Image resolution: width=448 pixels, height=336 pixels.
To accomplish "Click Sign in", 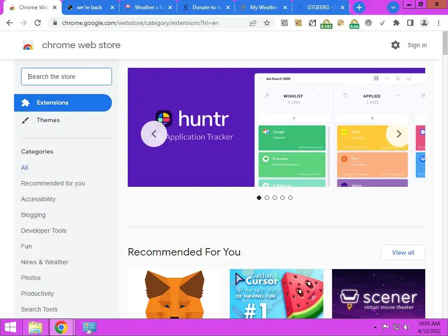I will point(417,45).
